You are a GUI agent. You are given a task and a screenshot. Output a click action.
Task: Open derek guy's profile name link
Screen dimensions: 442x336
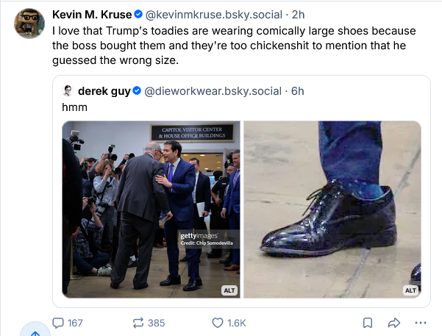(103, 91)
